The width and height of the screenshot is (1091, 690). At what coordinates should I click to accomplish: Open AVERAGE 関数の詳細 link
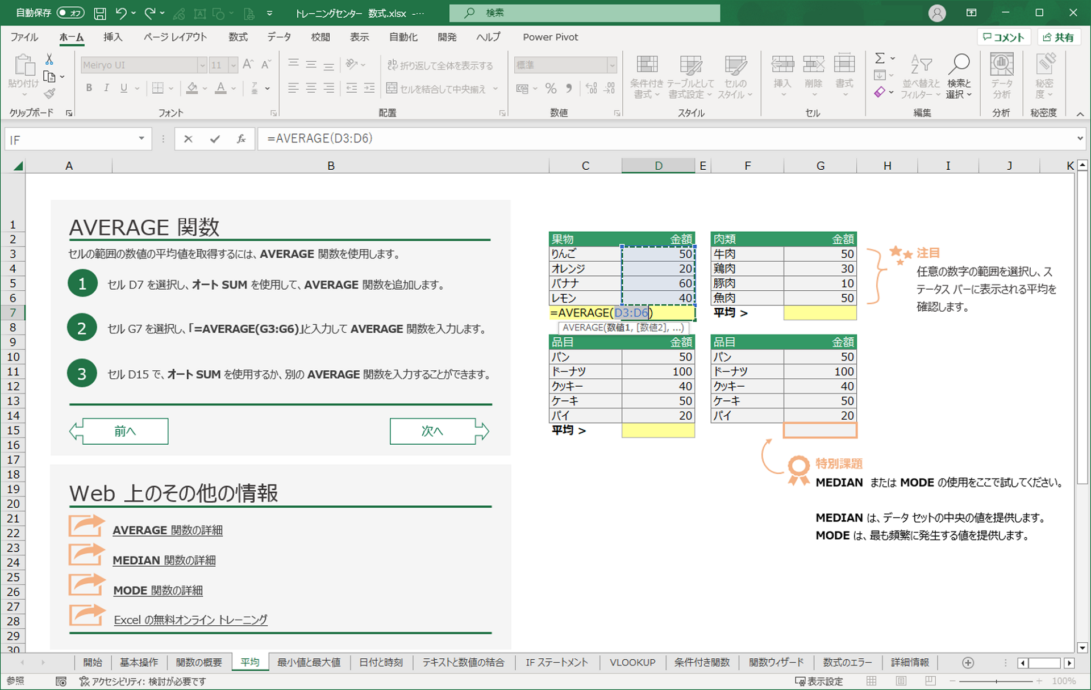point(168,530)
